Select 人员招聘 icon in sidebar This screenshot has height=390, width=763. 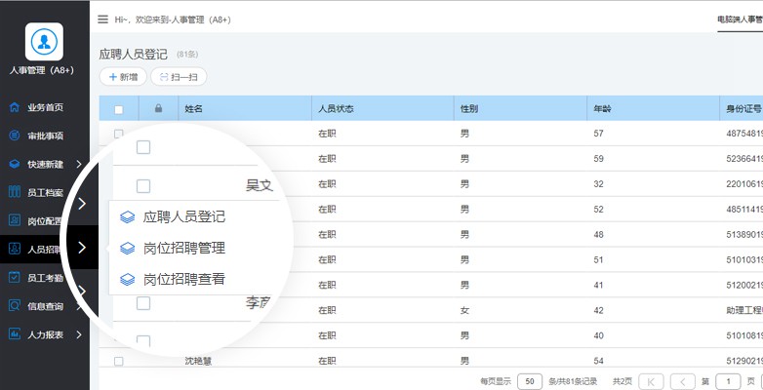(x=15, y=250)
